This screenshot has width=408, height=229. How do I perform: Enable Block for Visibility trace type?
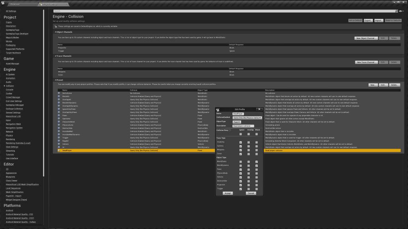click(x=257, y=142)
